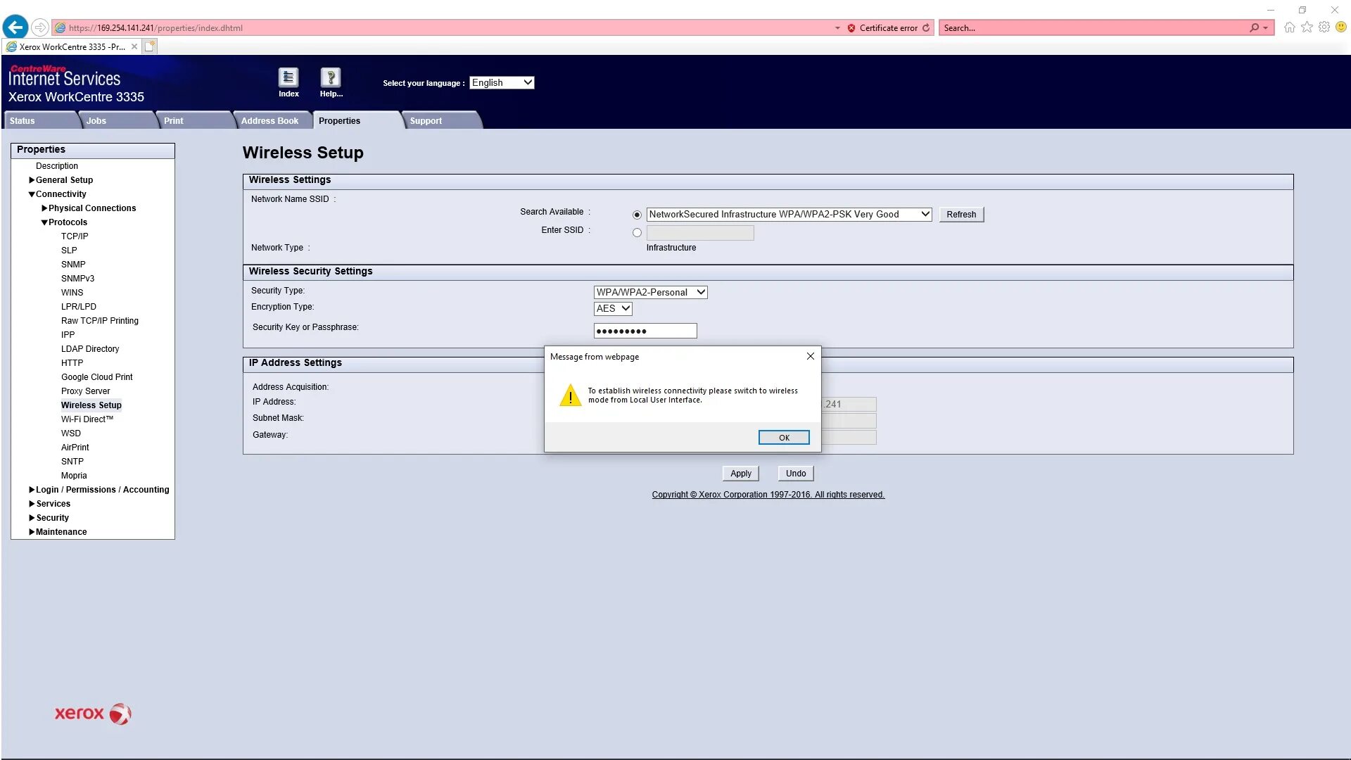1351x760 pixels.
Task: Select the Enter SSID radio button
Action: pos(637,233)
